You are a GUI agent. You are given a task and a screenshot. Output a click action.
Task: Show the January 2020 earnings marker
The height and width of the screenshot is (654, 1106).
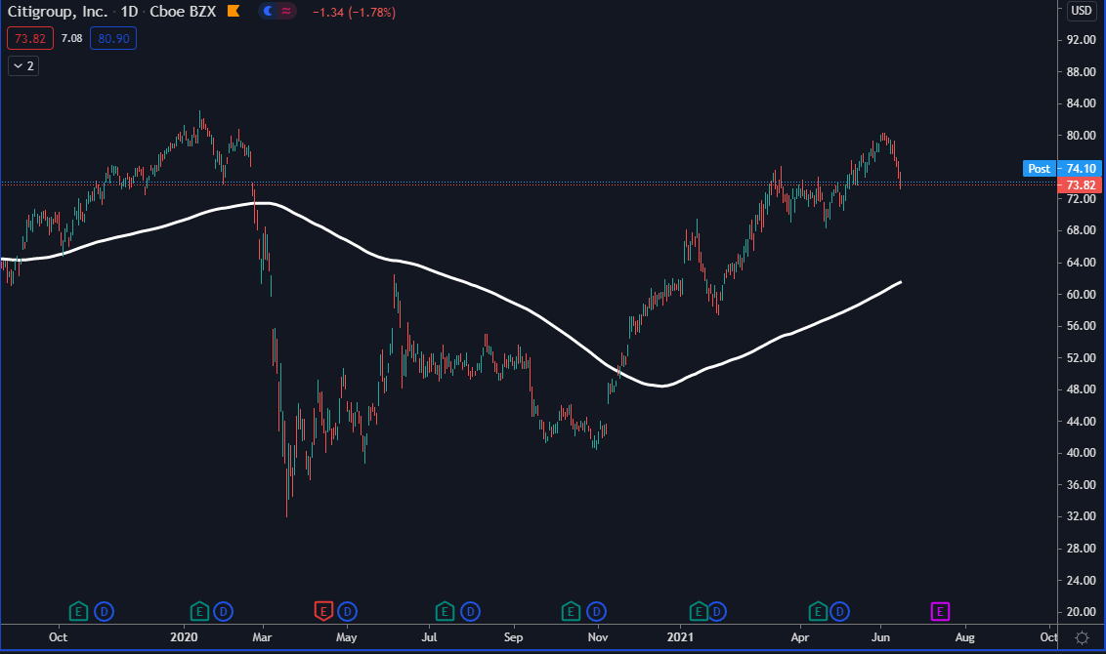point(199,612)
